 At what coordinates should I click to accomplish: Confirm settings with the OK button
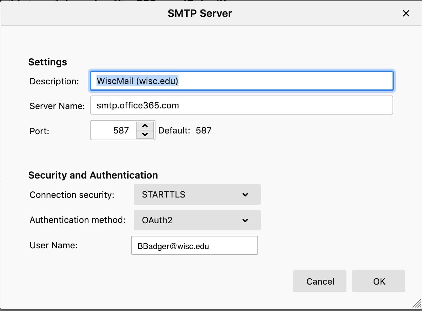point(379,281)
